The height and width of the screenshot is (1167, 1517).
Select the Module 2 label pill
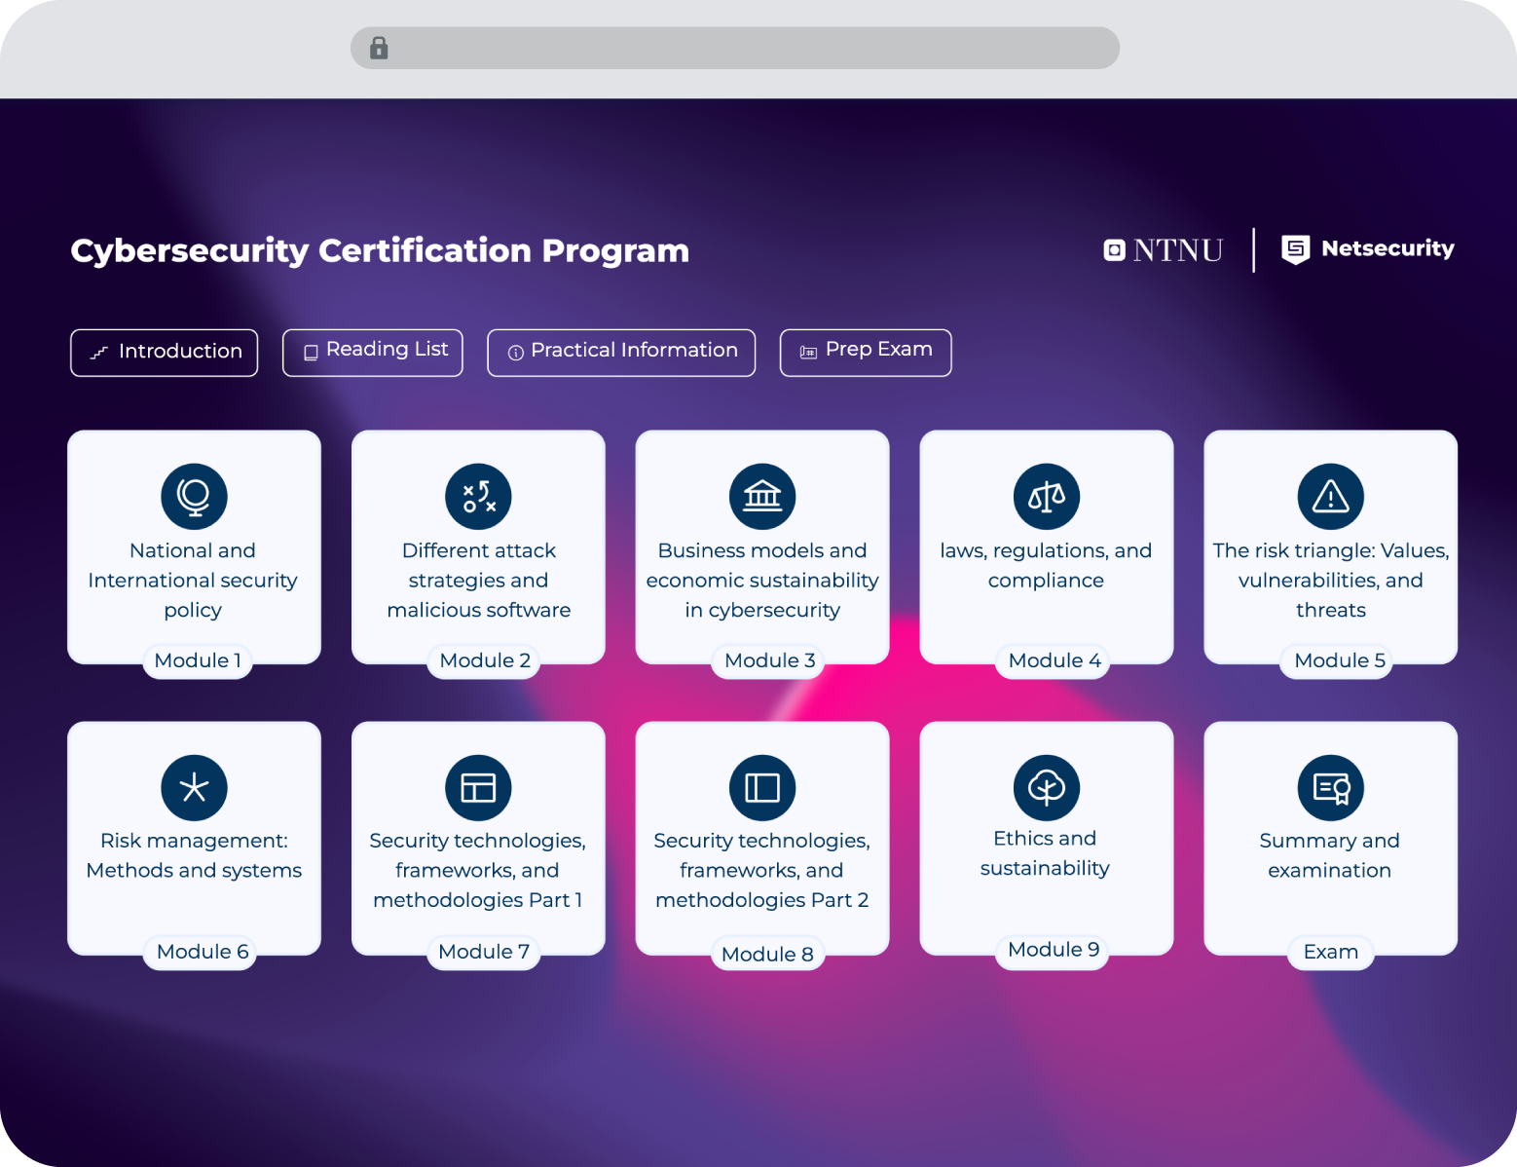point(485,660)
